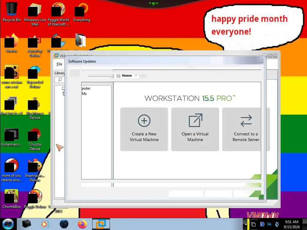
Task: Select the Big Money Deluxe icon
Action: click(35, 108)
